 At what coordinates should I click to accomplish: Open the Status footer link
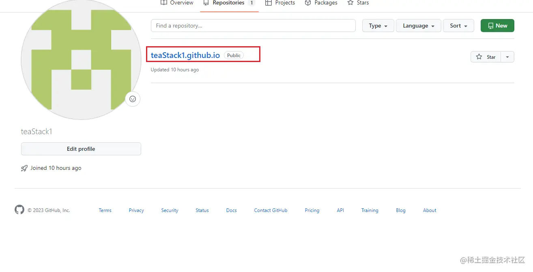[202, 210]
